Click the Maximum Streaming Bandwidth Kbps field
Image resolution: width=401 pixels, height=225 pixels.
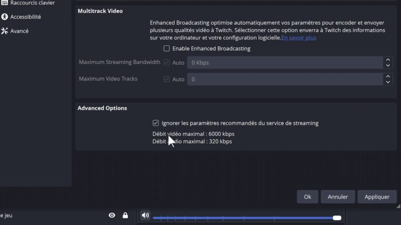(x=285, y=63)
